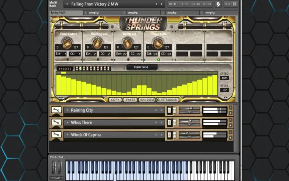Image resolution: width=289 pixels, height=181 pixels.
Task: Toggle the Retrigger option
Action: pyautogui.click(x=167, y=100)
